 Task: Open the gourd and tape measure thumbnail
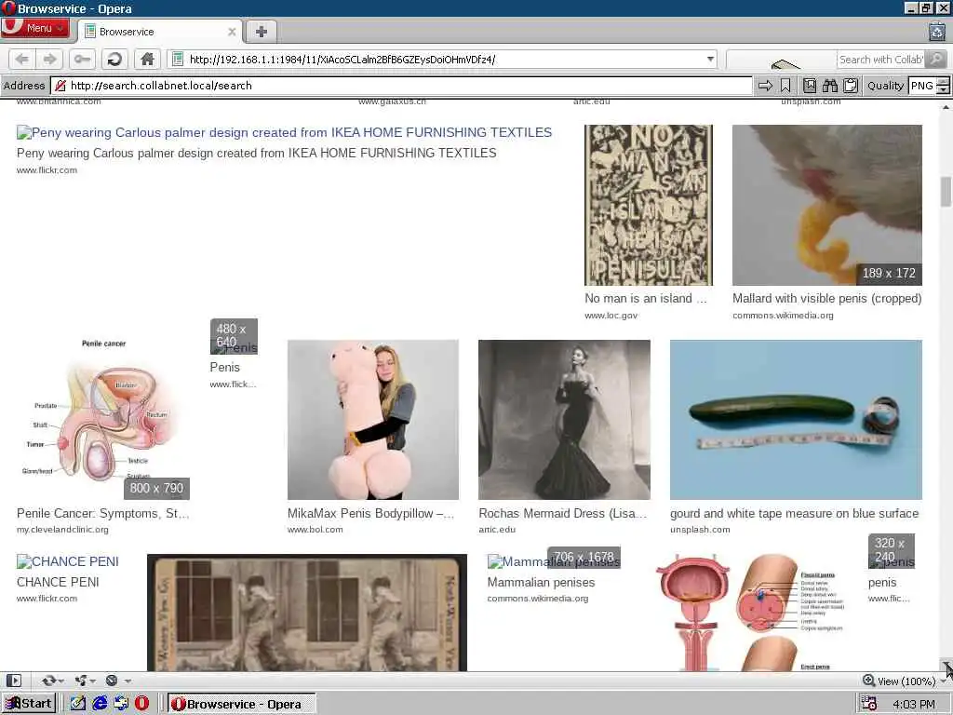[x=796, y=420]
